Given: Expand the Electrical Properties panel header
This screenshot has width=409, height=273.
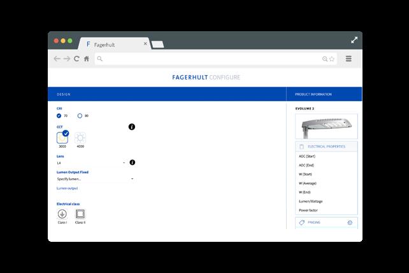Looking at the screenshot, I should tap(326, 146).
